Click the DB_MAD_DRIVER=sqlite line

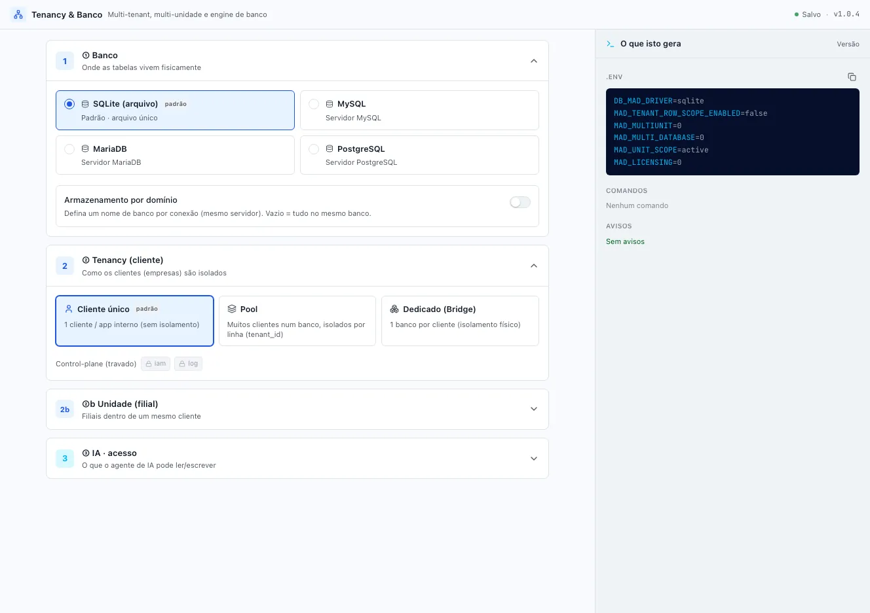659,101
